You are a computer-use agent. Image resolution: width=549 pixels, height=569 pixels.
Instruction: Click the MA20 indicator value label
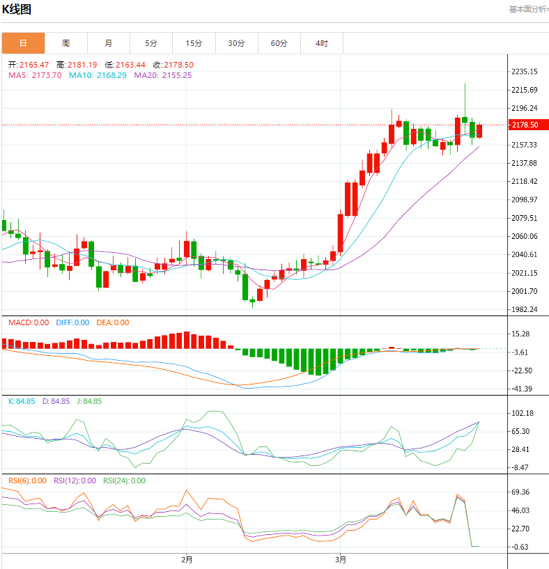pos(162,75)
